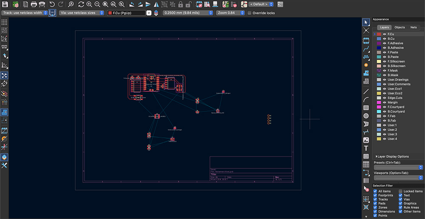
Task: Toggle the ratsnest display icon
Action: [4, 75]
